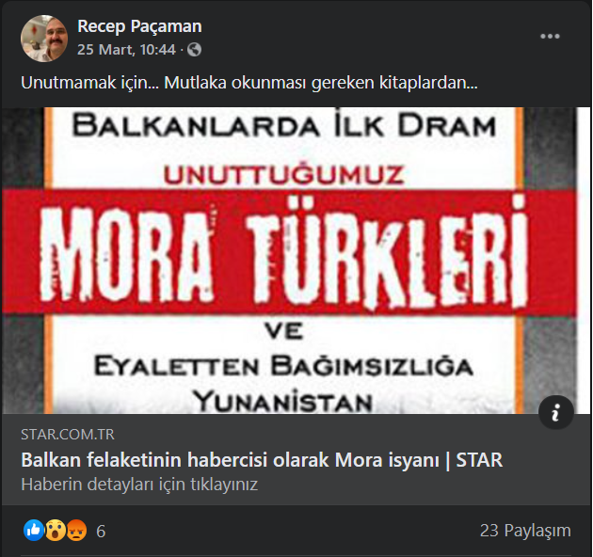Click the 'YUNANİSTAN' word on cover
This screenshot has width=593, height=557.
(x=283, y=402)
